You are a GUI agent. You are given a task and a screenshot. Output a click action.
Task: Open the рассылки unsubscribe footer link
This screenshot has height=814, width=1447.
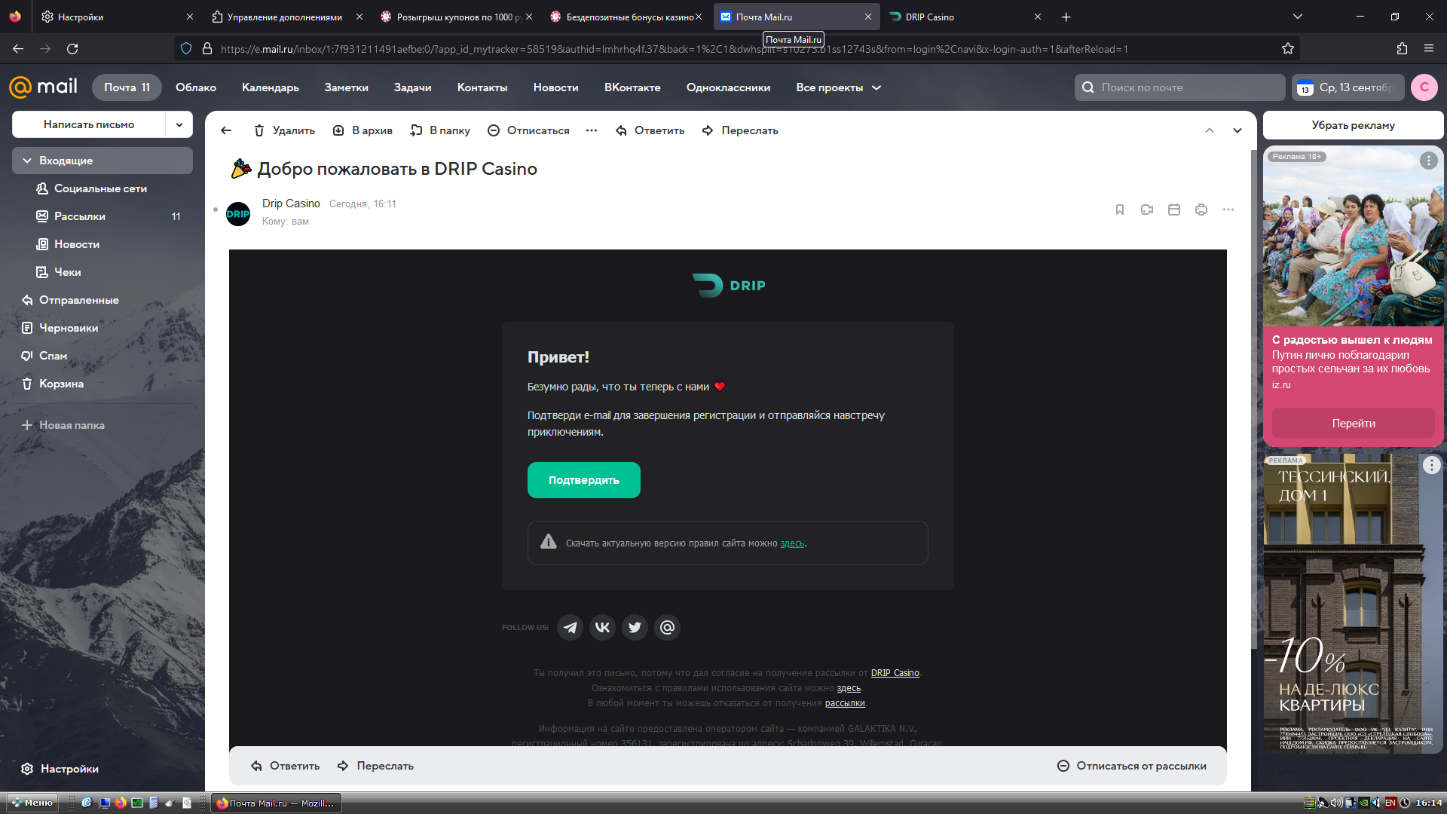(x=845, y=703)
